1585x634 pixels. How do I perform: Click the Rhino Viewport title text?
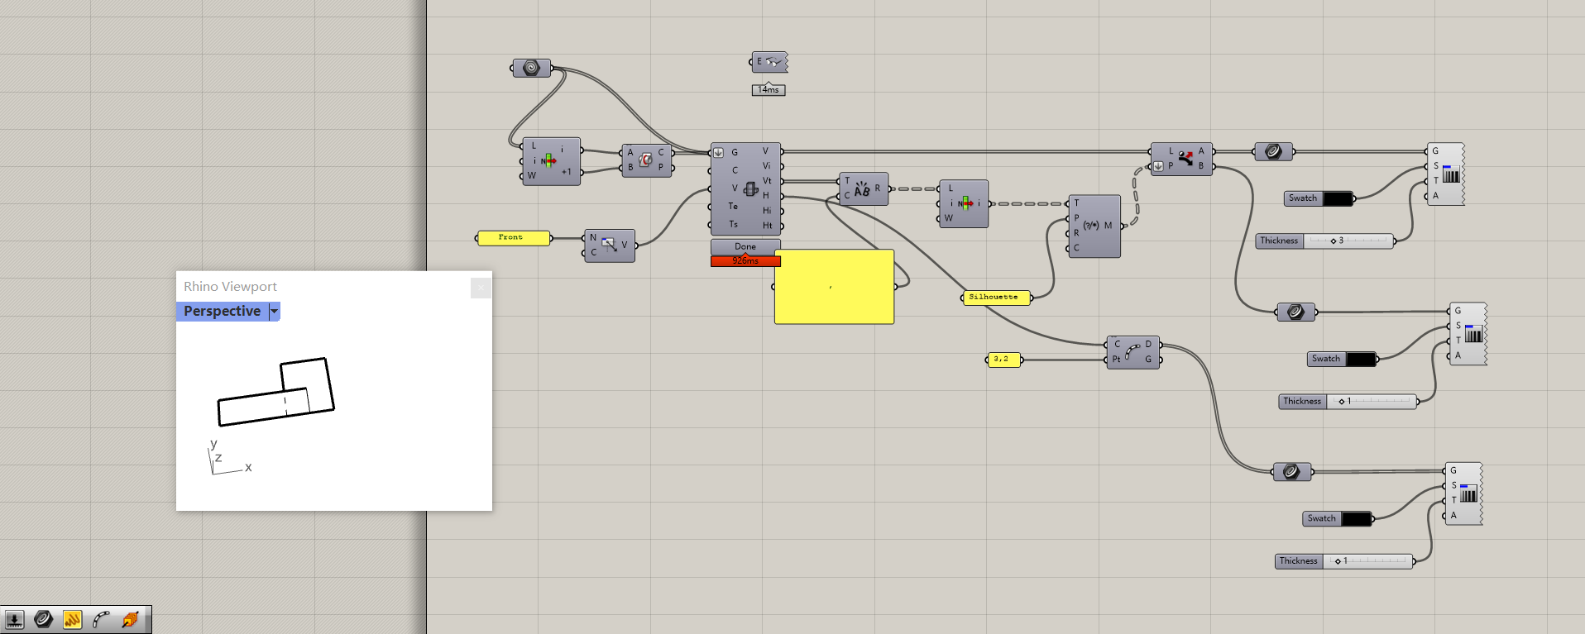pos(230,287)
